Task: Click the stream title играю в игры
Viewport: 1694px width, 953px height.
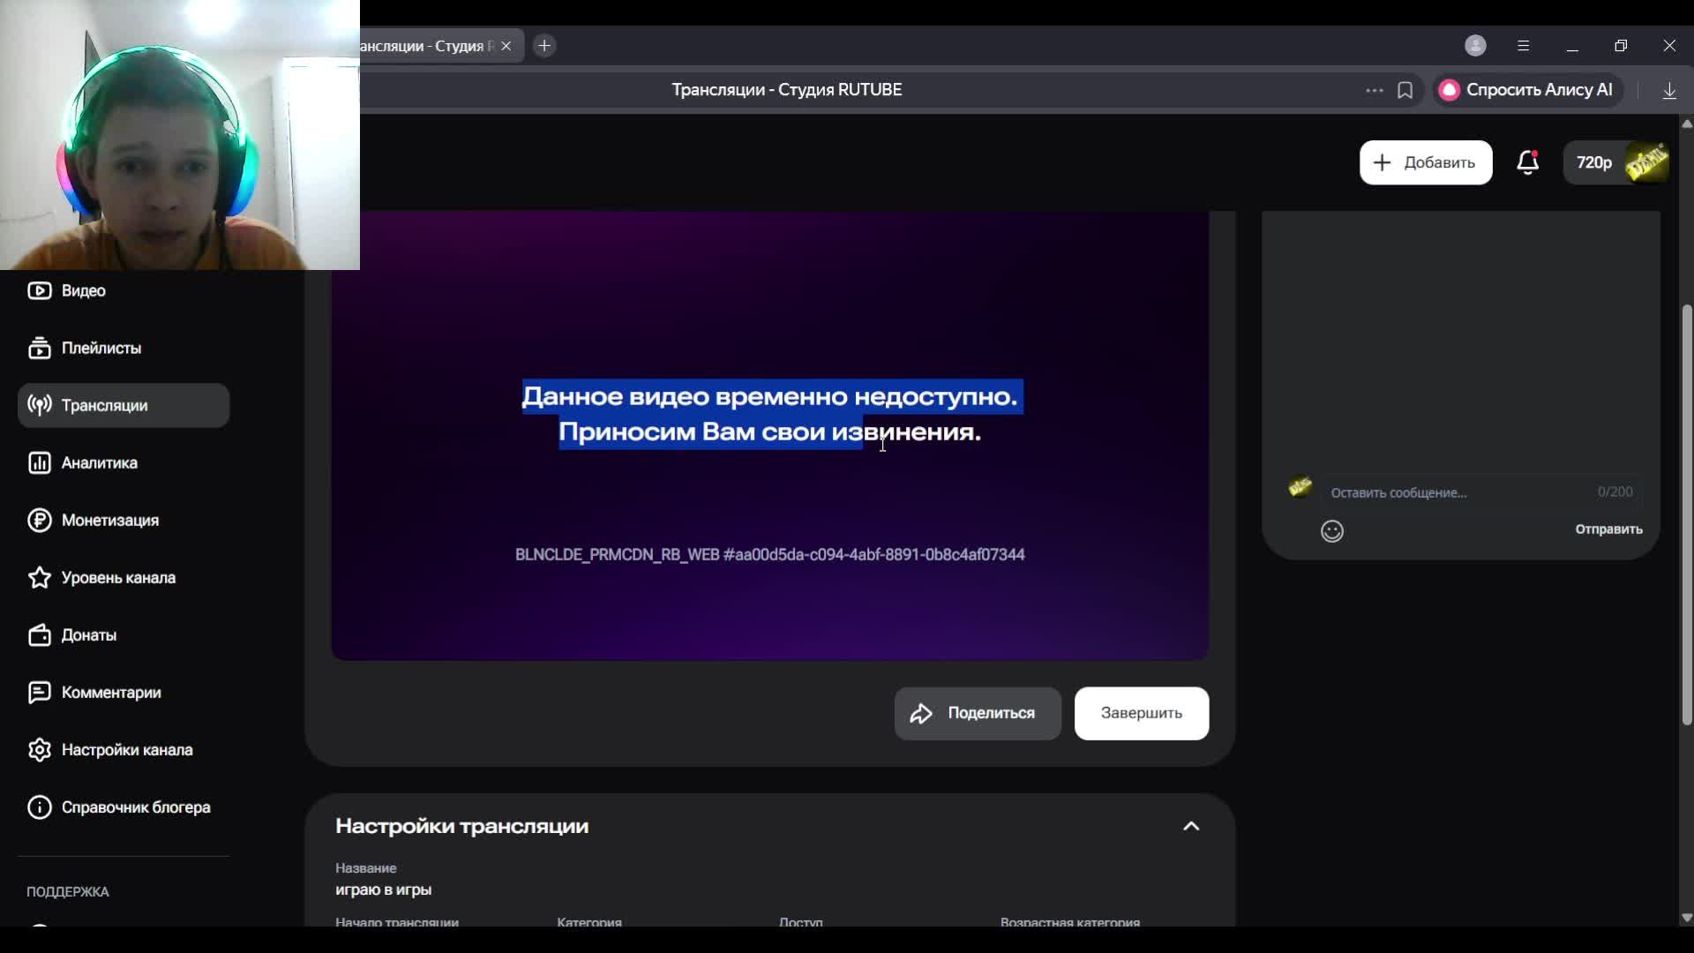Action: [383, 889]
